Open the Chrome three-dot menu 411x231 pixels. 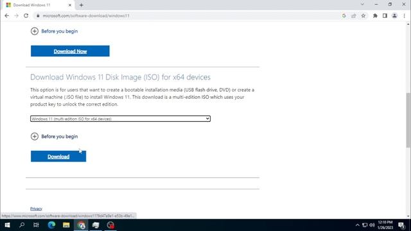[405, 15]
